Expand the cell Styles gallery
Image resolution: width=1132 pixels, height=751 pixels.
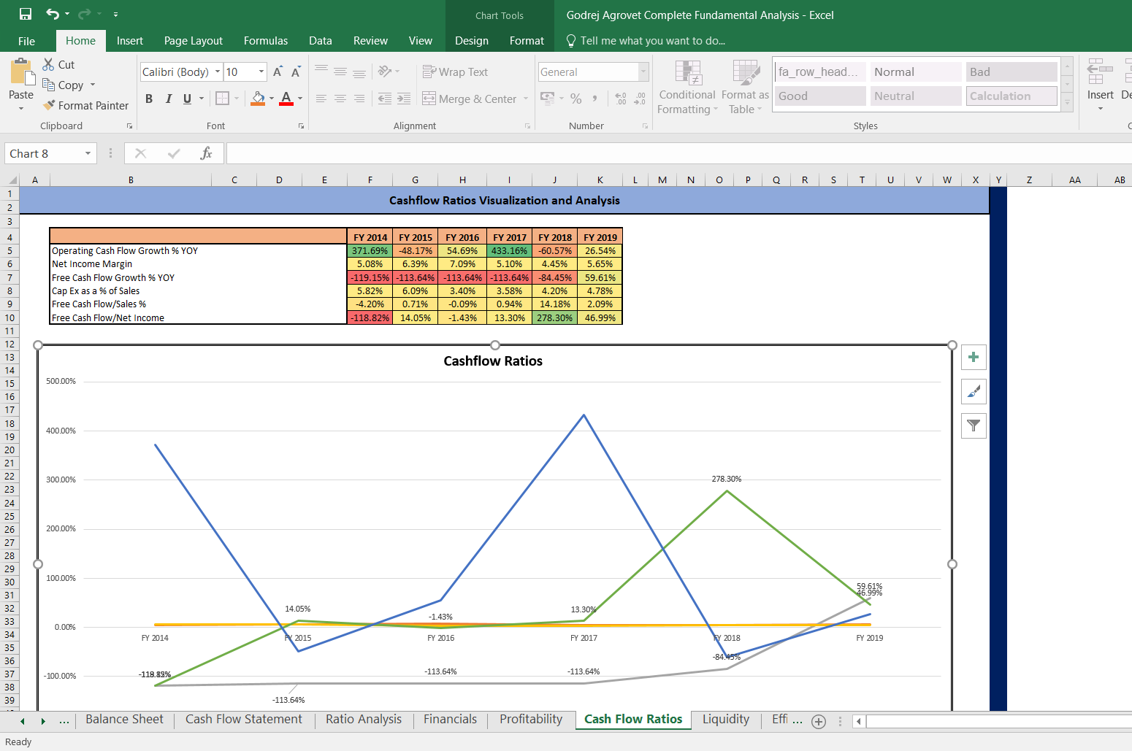coord(1067,104)
